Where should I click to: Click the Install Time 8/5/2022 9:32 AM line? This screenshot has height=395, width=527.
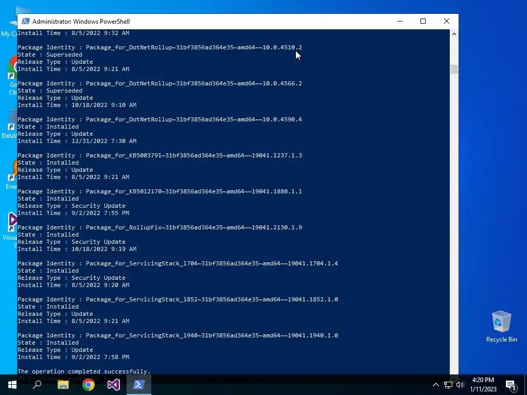[73, 33]
